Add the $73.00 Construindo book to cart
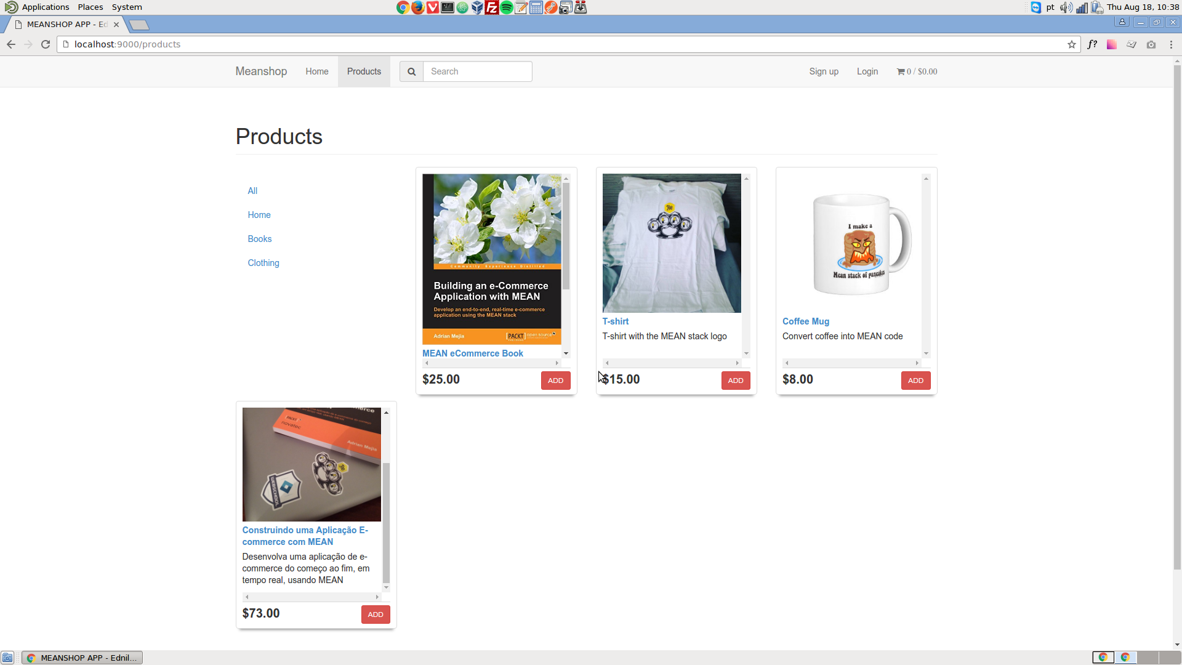The image size is (1182, 665). (376, 615)
